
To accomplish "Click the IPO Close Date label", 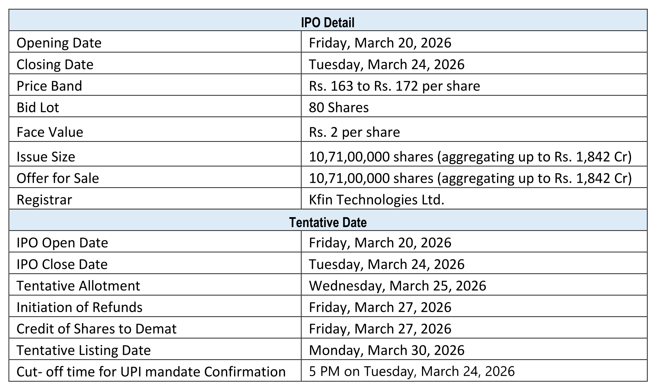I will 62,264.
